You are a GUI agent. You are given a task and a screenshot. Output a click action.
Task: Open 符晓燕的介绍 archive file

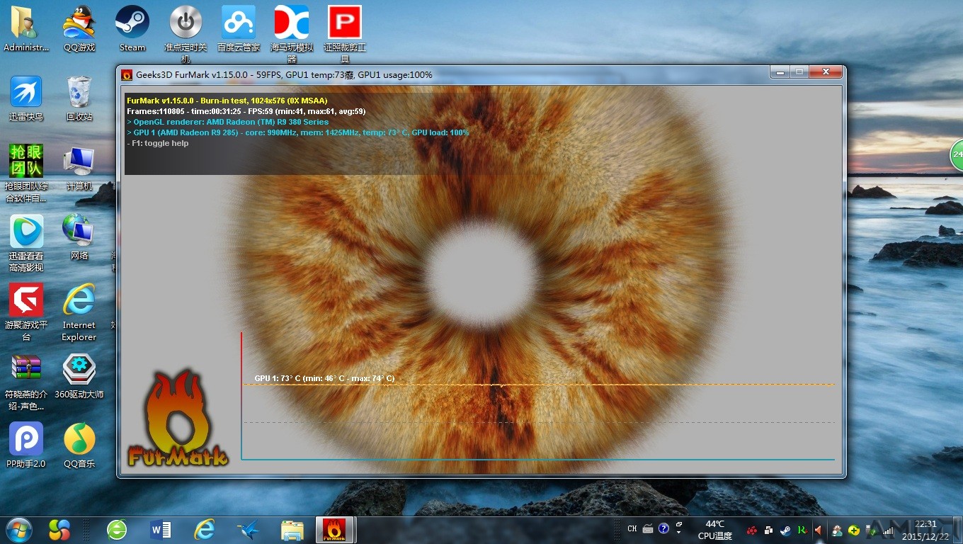[x=26, y=382]
